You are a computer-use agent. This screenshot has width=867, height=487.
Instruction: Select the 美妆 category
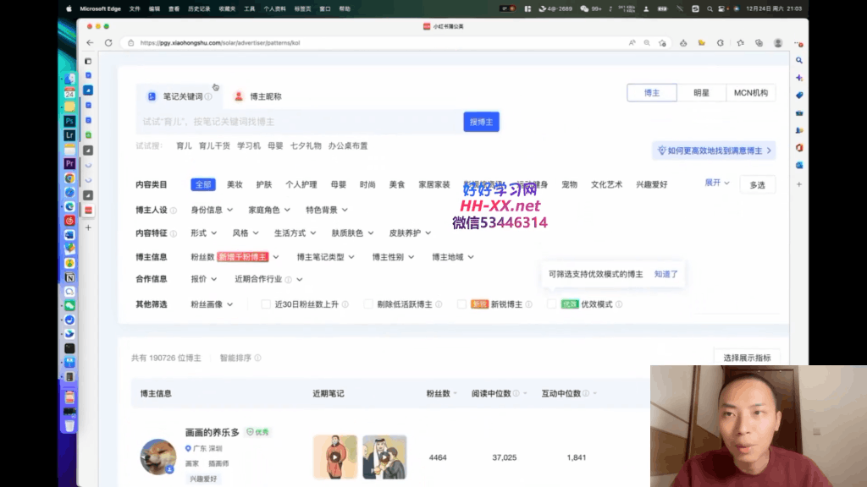pyautogui.click(x=235, y=185)
